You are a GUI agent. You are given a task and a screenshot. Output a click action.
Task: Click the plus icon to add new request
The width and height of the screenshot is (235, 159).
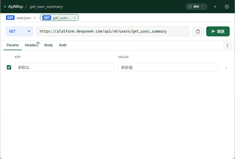[x=215, y=6]
